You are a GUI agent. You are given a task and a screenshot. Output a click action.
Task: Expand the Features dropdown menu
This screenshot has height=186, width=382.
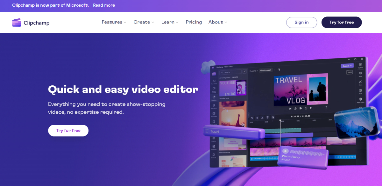(x=114, y=22)
